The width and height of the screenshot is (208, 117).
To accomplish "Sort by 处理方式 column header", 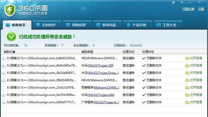I will [x=128, y=52].
